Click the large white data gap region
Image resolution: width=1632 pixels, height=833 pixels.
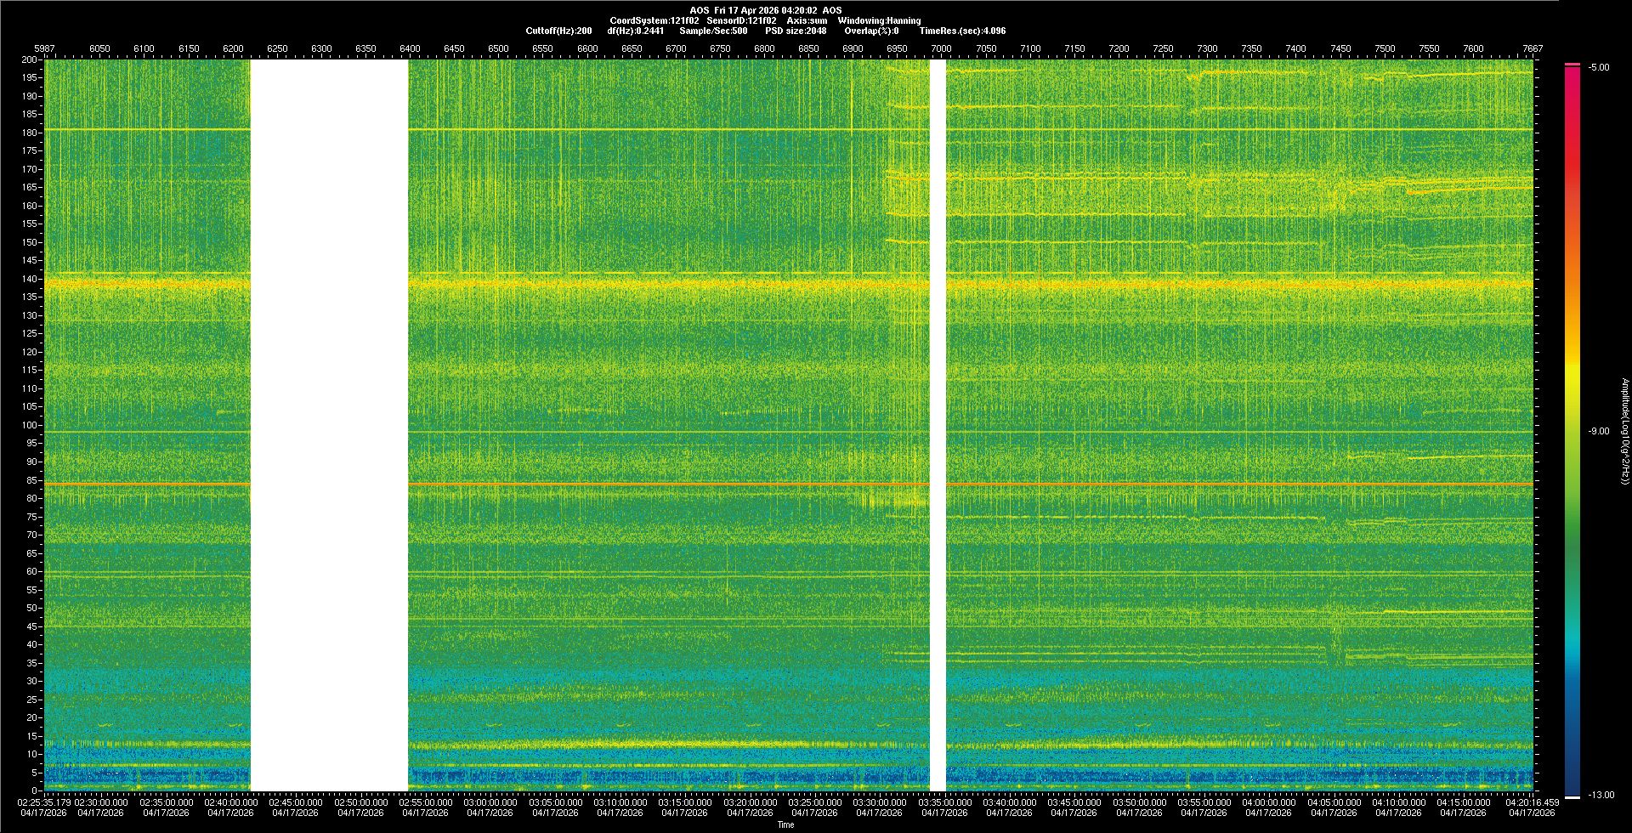(329, 425)
